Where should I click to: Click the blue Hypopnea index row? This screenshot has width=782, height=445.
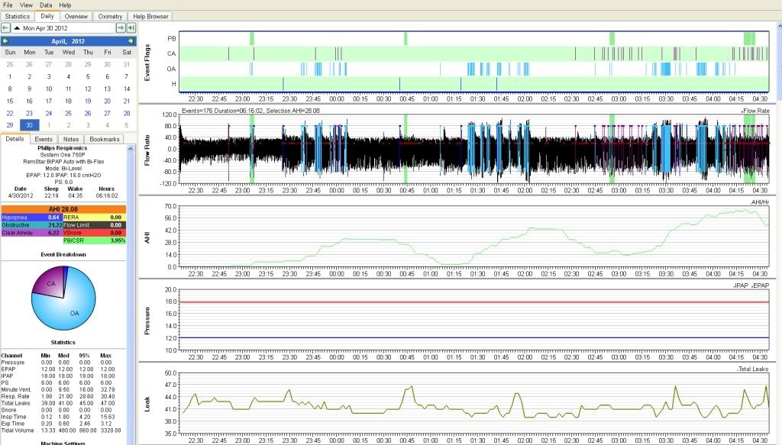pos(31,218)
